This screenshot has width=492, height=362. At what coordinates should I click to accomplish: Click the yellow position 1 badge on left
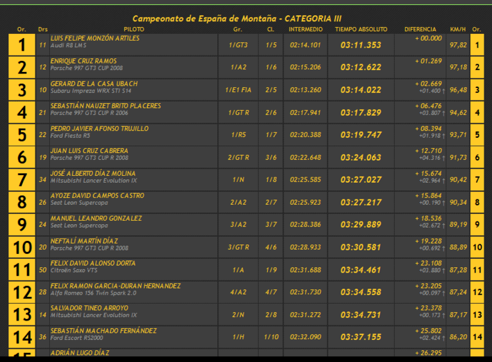tap(22, 45)
